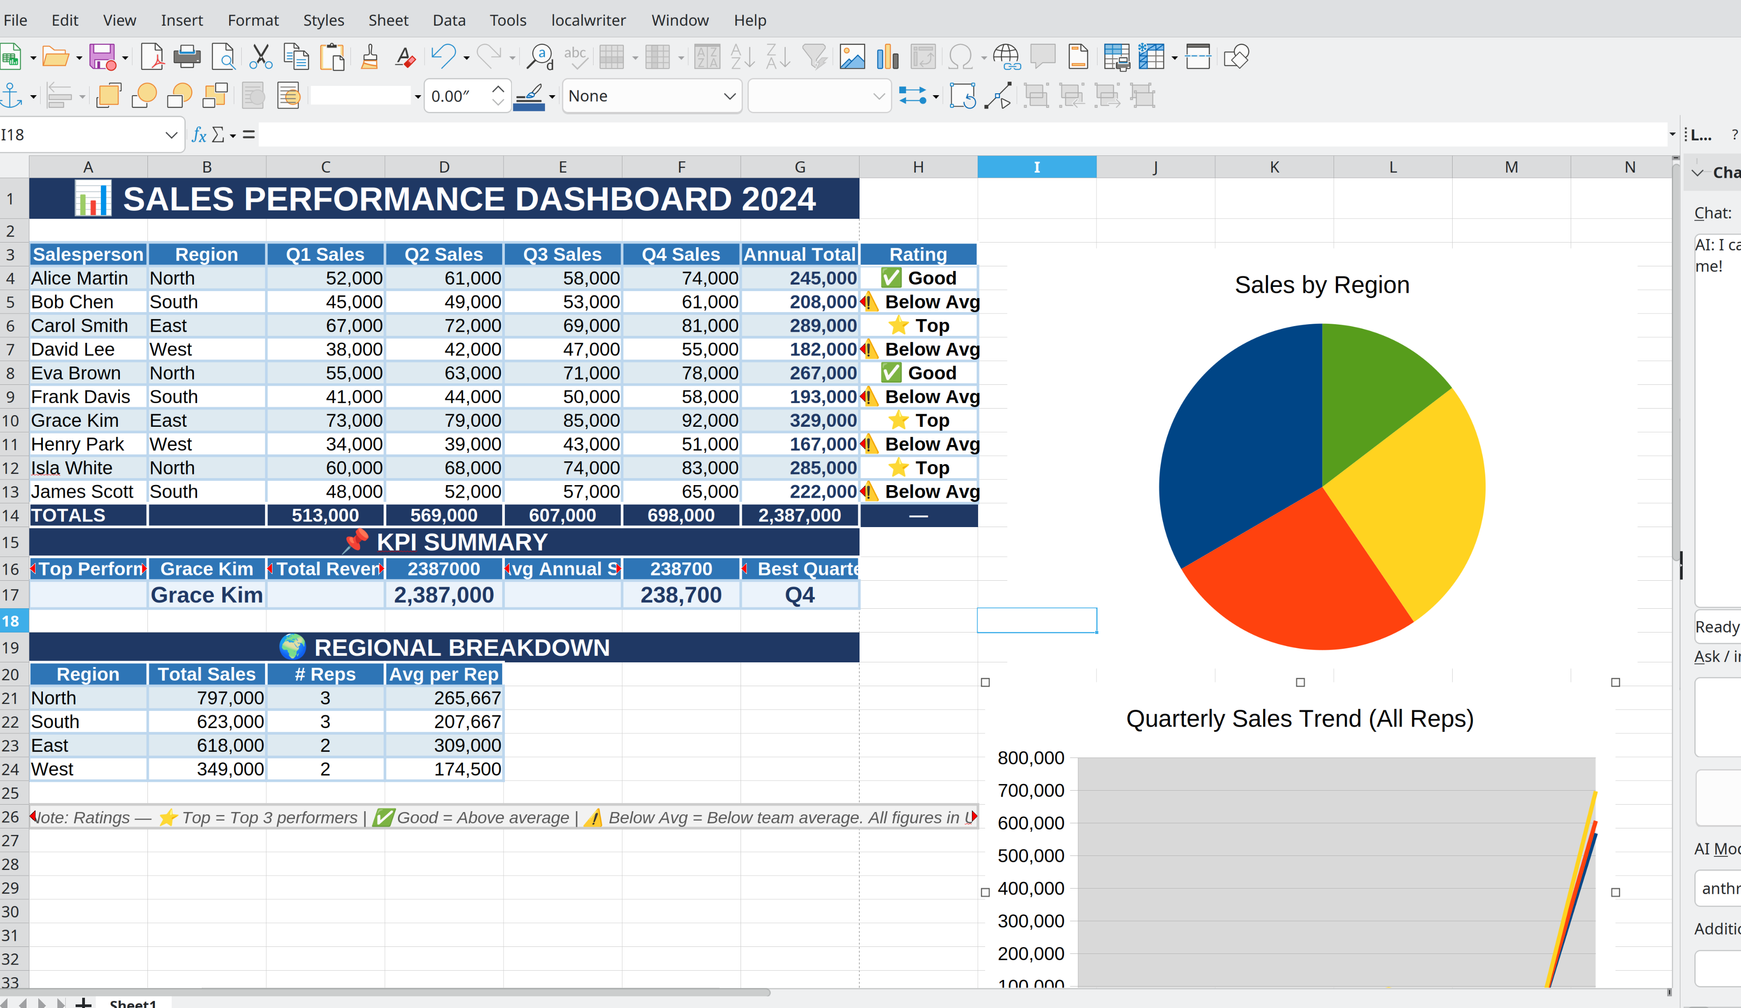Click the Print icon
The width and height of the screenshot is (1741, 1008).
pyautogui.click(x=187, y=56)
